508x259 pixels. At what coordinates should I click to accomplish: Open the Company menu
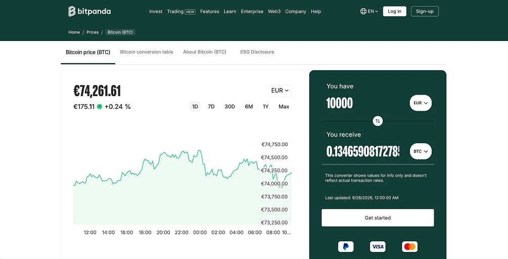pos(296,11)
